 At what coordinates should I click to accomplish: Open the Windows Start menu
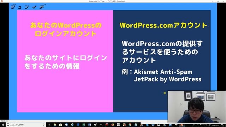[2, 125]
